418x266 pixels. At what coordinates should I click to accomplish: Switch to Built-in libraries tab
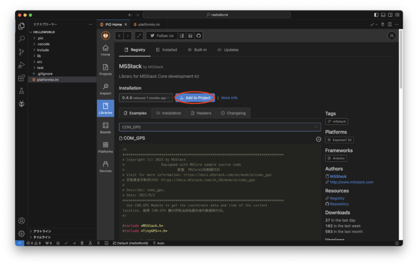tap(198, 50)
